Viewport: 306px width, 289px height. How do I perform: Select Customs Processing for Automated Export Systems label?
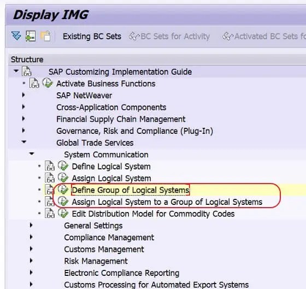tap(156, 285)
